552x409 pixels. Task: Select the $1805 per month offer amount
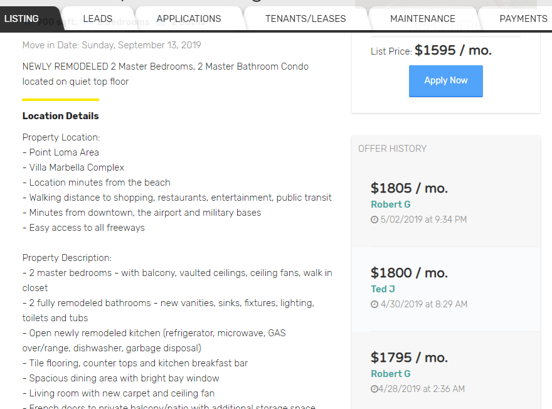click(x=409, y=188)
